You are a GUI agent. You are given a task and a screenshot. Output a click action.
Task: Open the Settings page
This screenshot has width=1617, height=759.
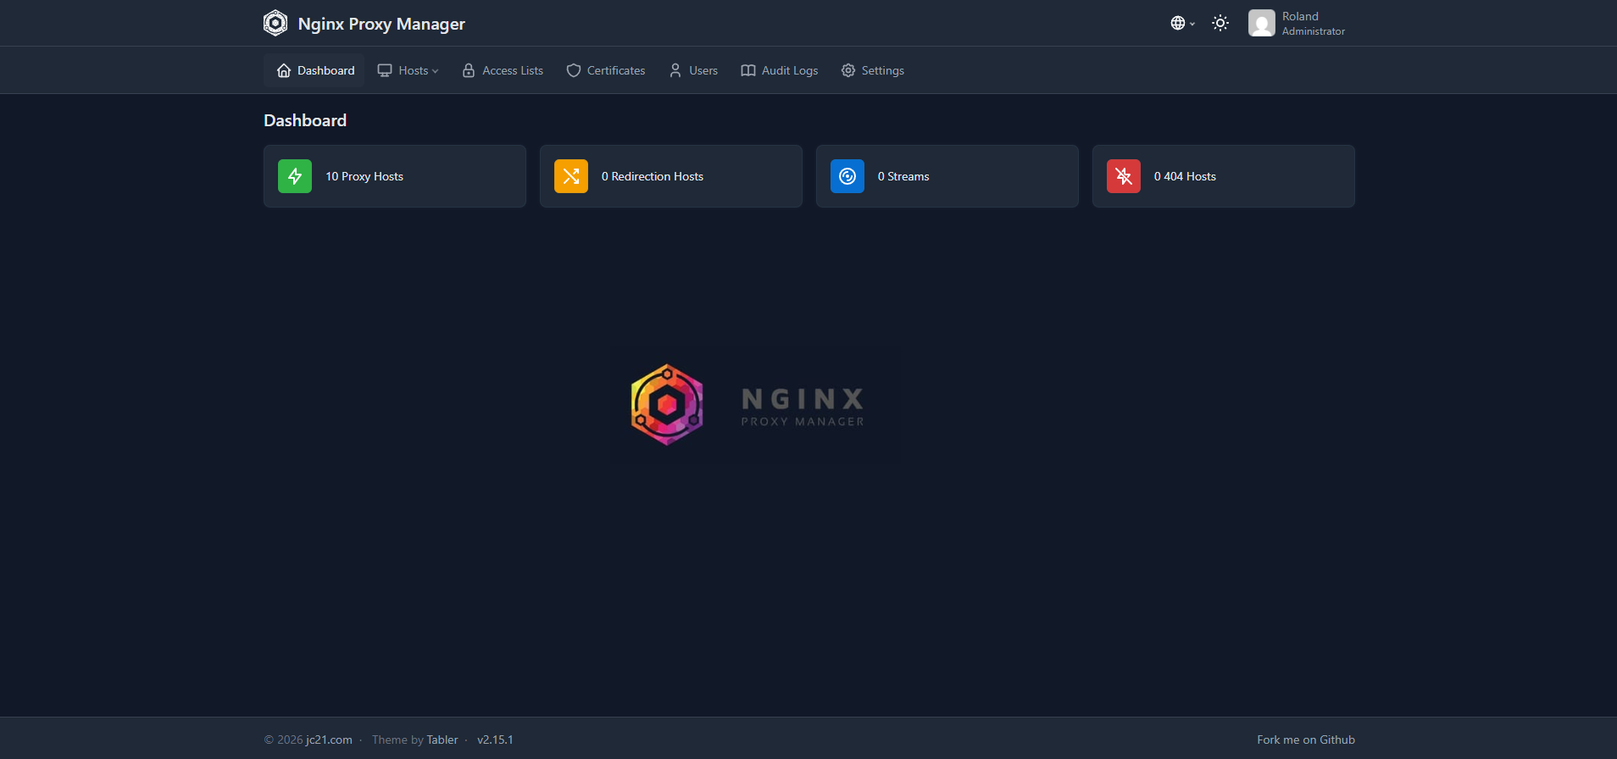[x=873, y=70]
